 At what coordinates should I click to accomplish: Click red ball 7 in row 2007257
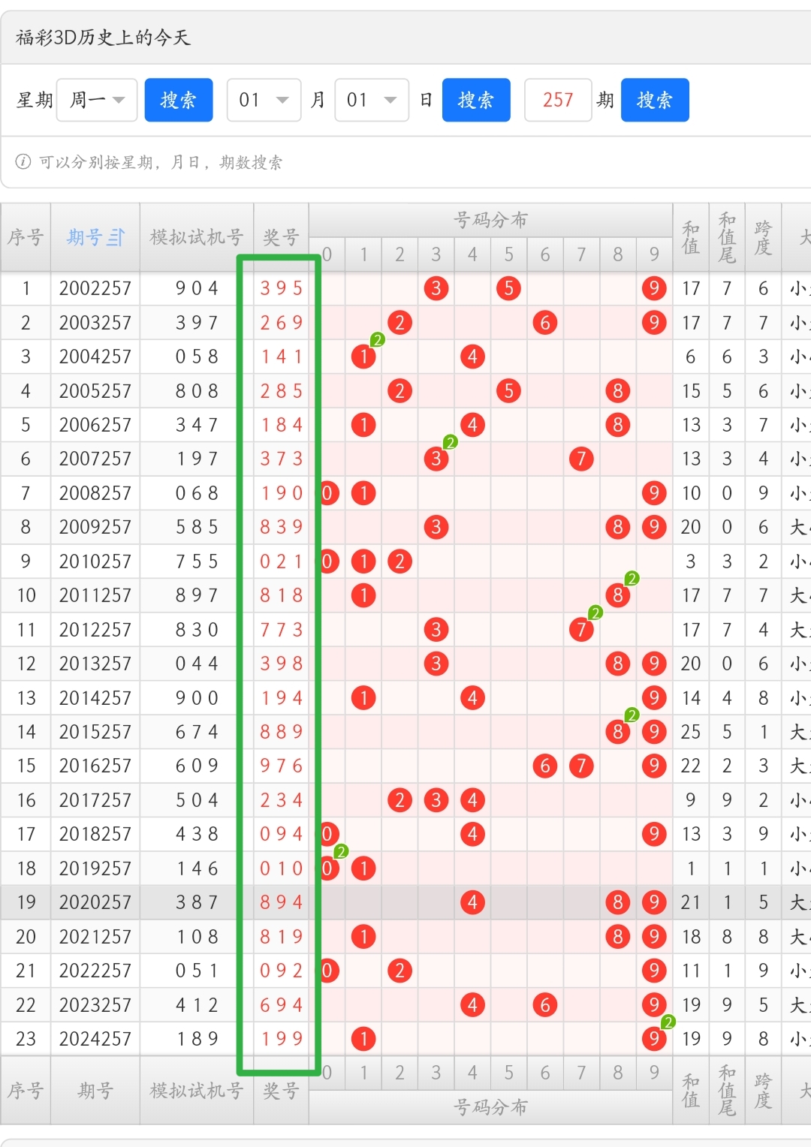(581, 459)
